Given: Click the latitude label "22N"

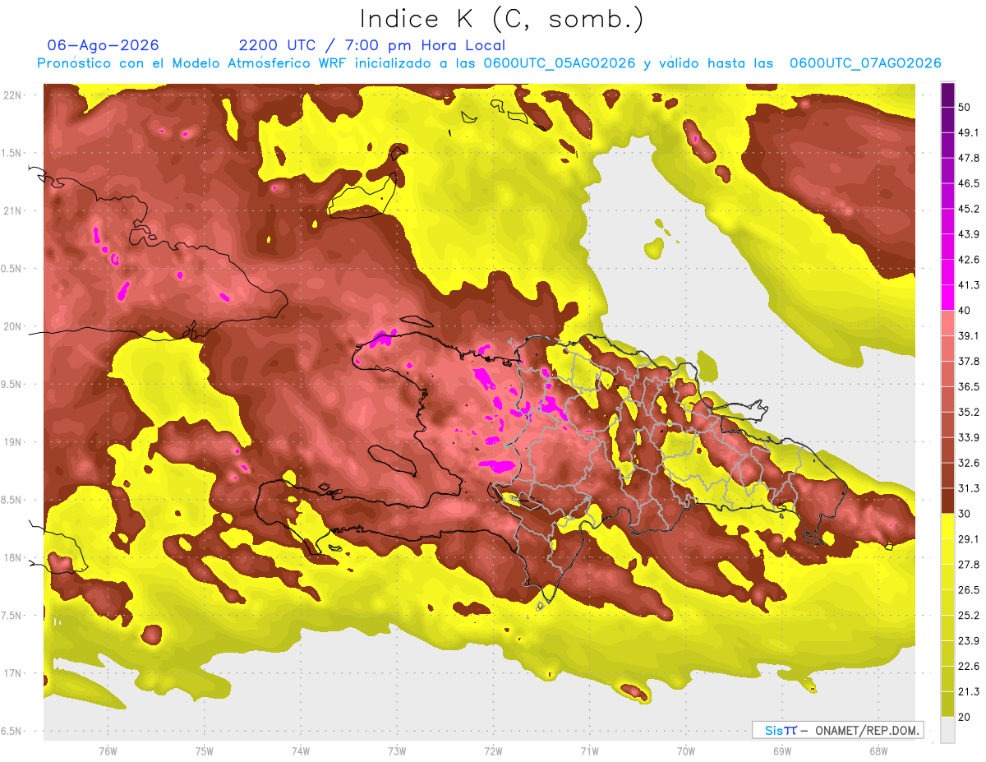Looking at the screenshot, I should pyautogui.click(x=13, y=95).
